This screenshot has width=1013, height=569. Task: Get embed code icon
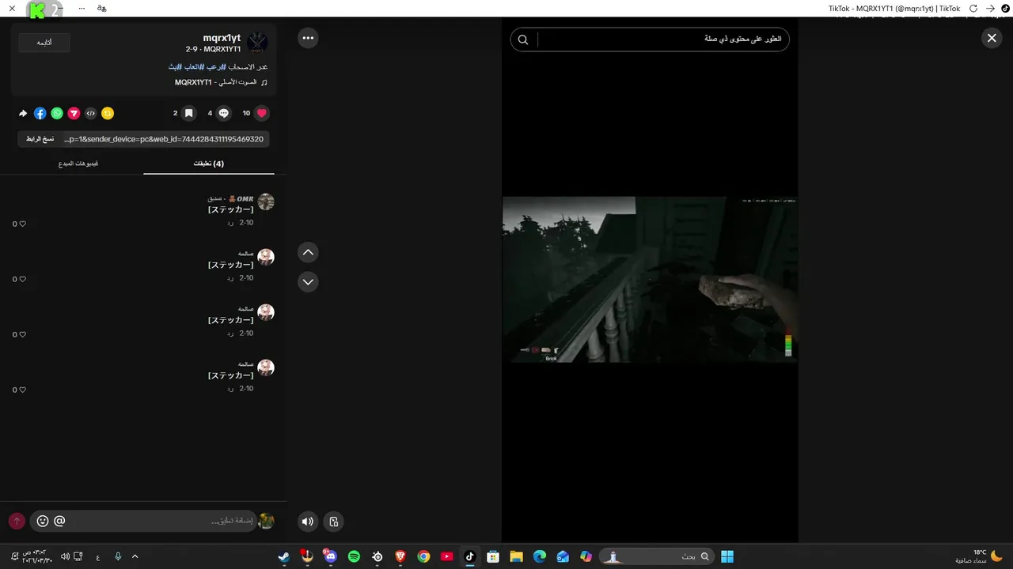coord(91,113)
